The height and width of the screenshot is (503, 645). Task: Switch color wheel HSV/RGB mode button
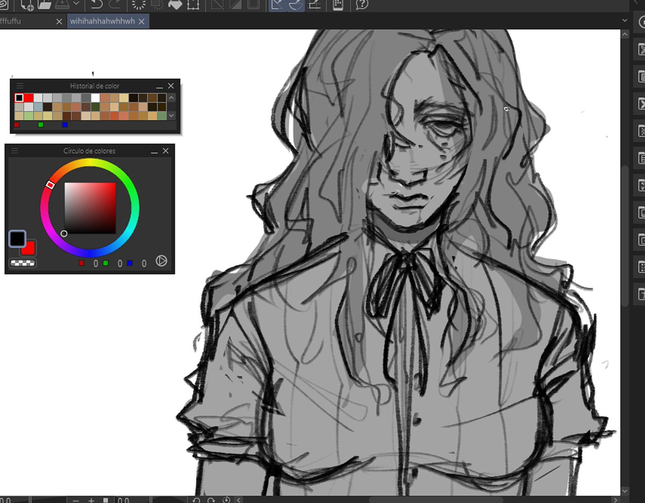click(161, 261)
